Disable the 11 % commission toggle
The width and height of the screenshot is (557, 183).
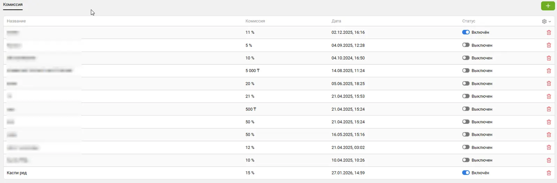[466, 32]
